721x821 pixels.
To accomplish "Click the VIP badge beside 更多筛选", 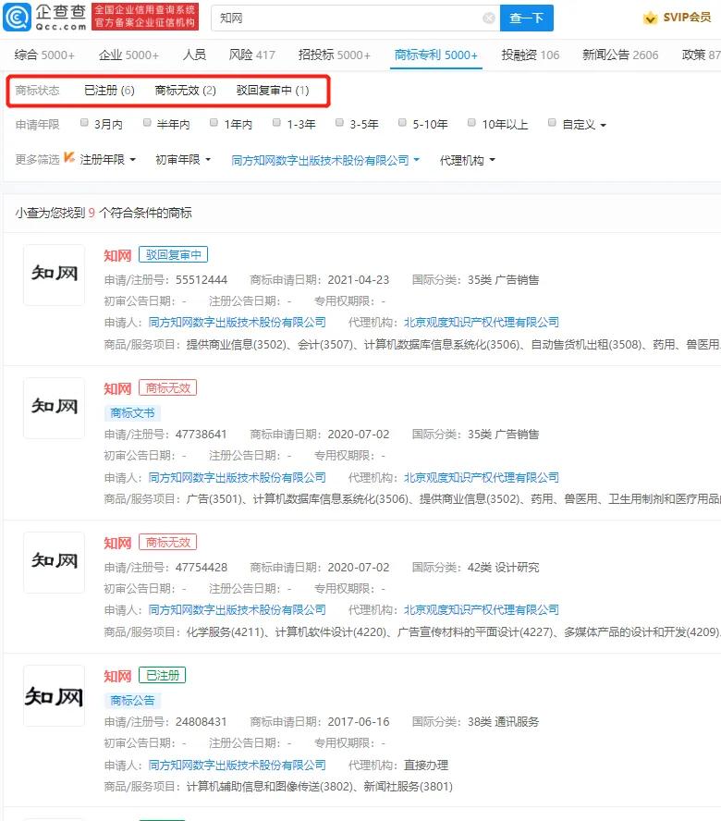I will click(69, 157).
